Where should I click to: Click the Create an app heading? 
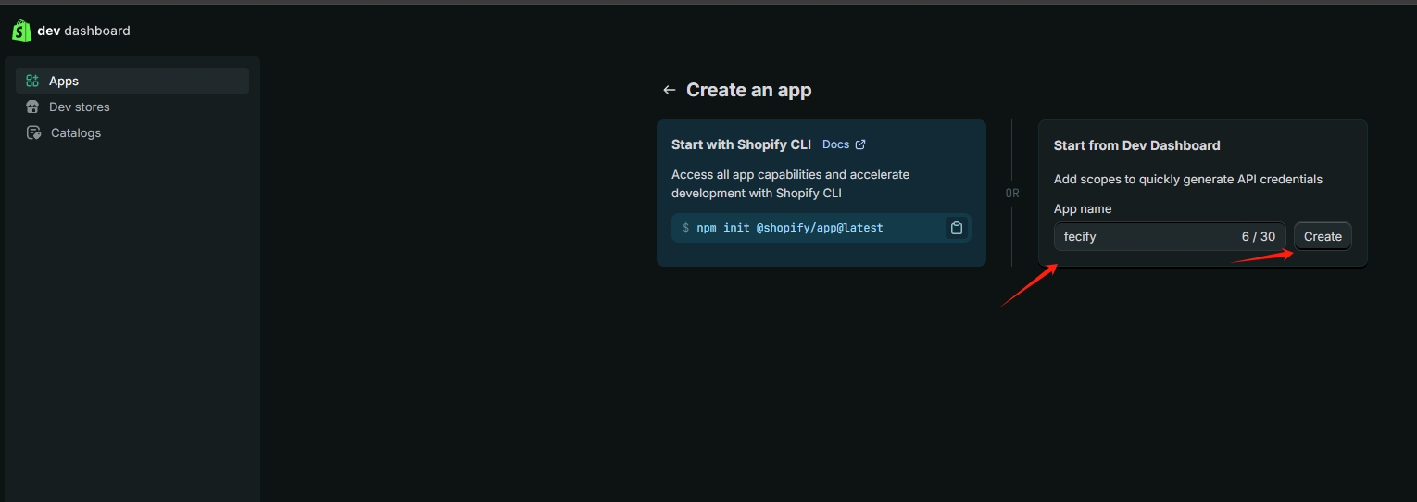(x=748, y=91)
